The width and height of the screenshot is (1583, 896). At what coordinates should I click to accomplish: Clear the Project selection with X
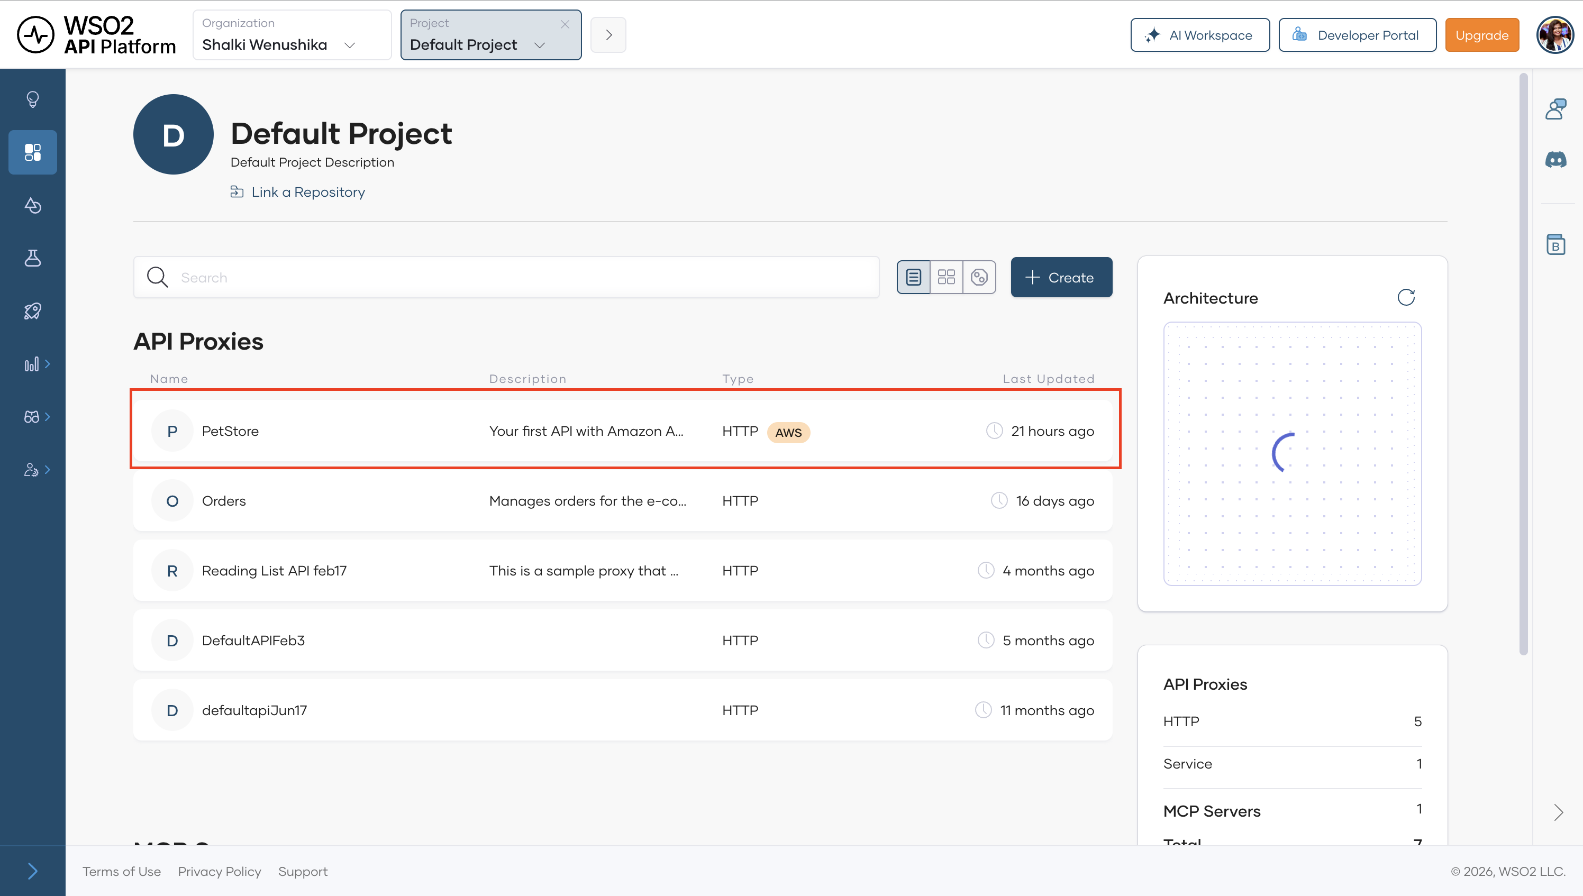tap(565, 24)
